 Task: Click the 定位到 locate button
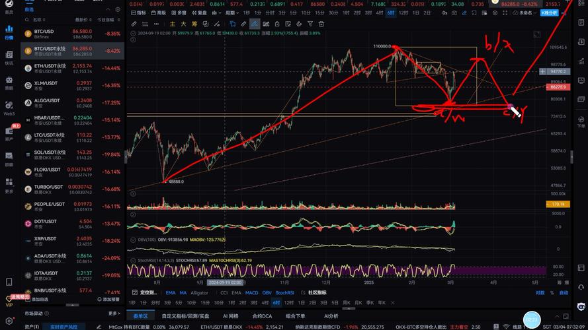coord(145,292)
